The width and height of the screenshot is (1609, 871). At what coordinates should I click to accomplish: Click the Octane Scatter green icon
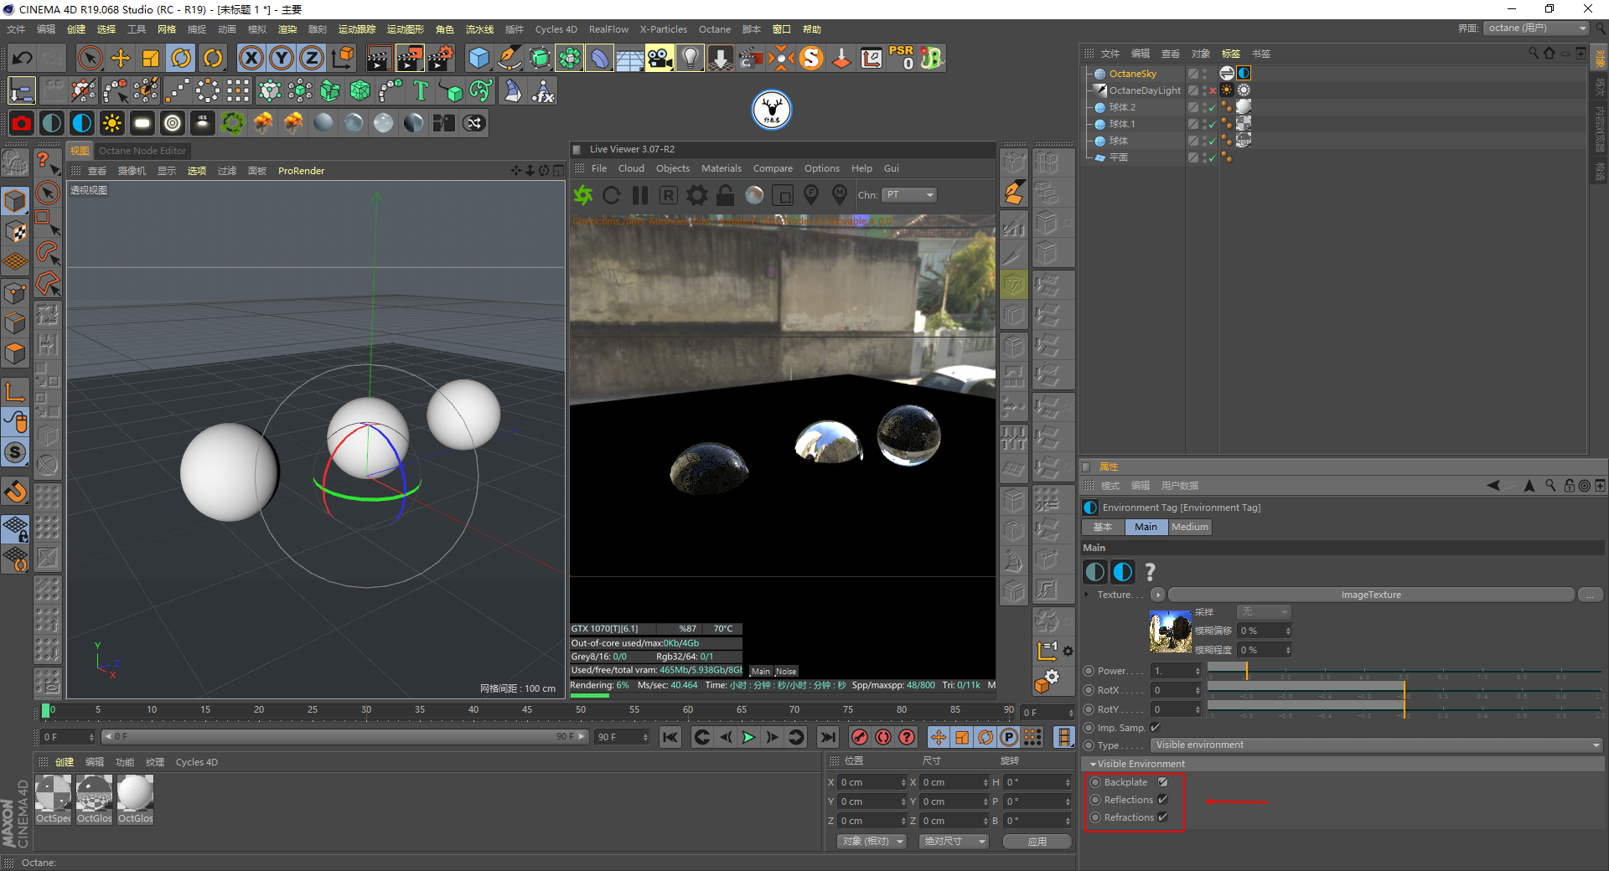232,123
